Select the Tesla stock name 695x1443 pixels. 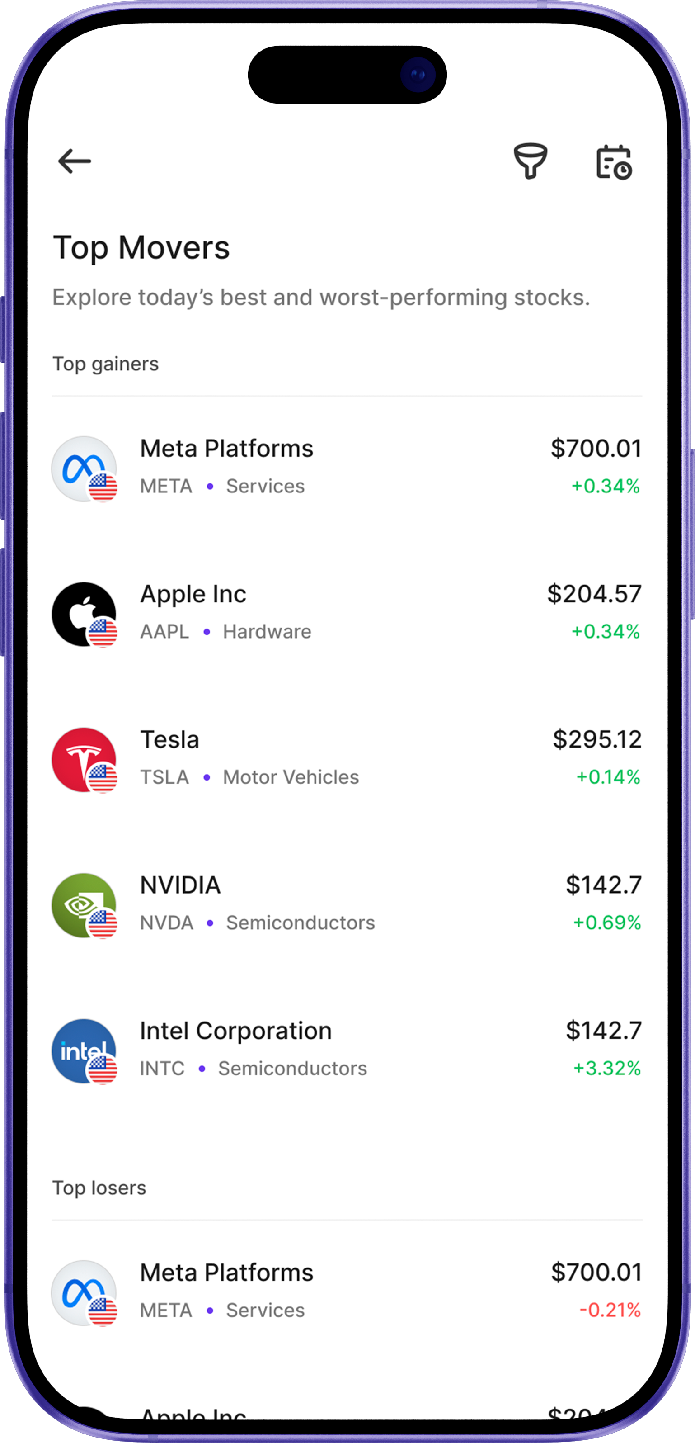pyautogui.click(x=169, y=740)
